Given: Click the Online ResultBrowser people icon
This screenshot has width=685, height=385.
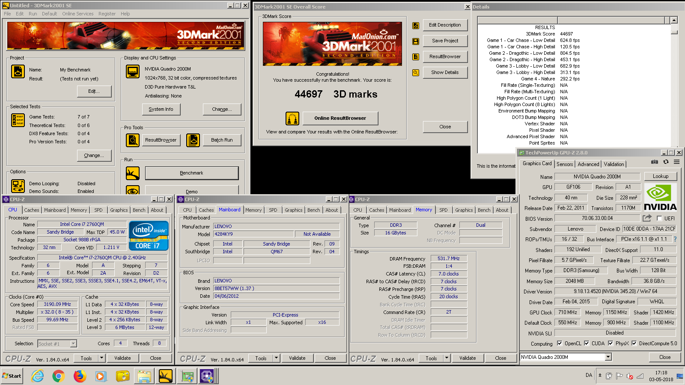Looking at the screenshot, I should pos(292,118).
